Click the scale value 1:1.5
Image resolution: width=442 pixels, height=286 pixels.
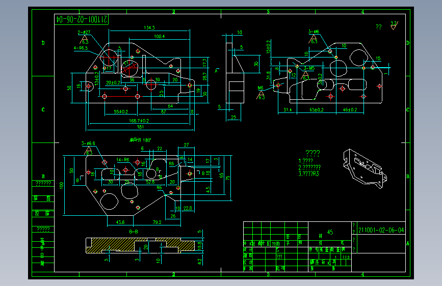coord(346,256)
